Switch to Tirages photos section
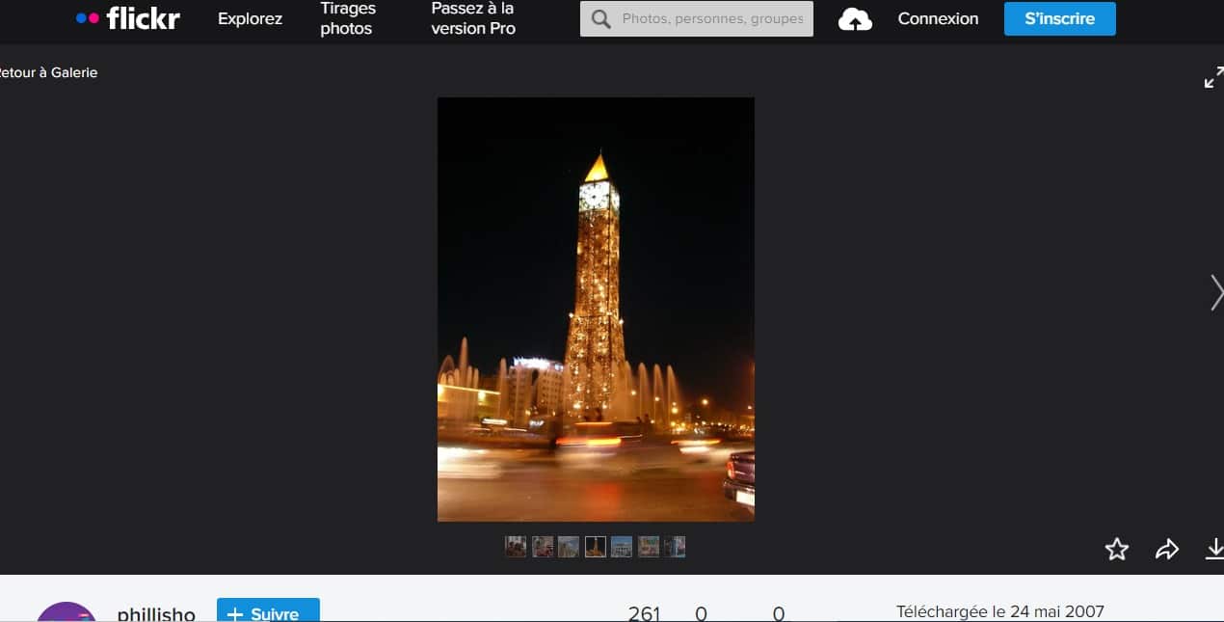 (346, 18)
